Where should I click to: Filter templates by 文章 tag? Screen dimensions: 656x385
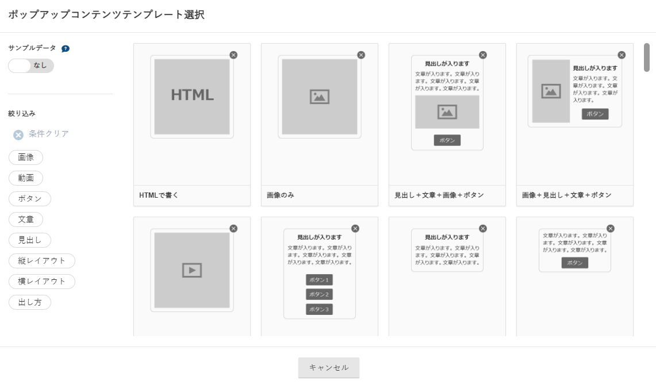coord(26,219)
